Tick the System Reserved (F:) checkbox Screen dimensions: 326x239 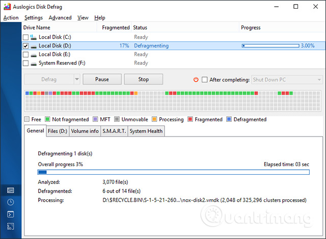click(25, 63)
